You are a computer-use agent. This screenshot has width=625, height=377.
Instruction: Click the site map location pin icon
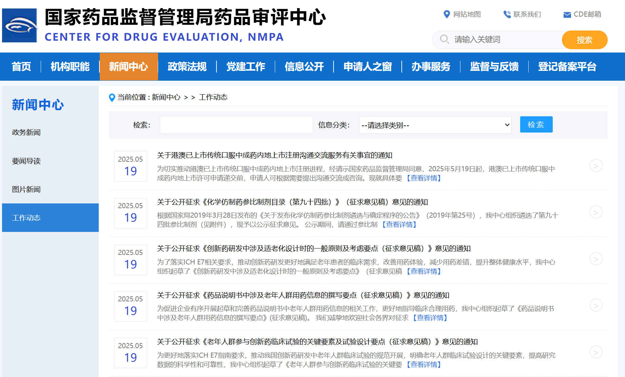coord(447,14)
